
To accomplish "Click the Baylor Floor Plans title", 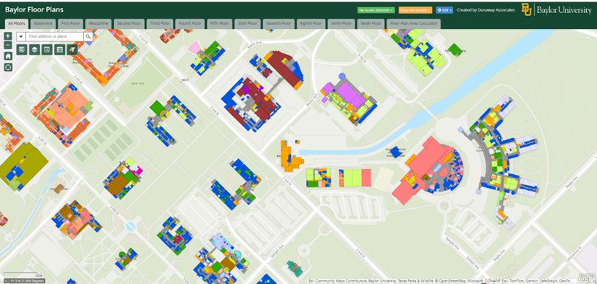I will (x=34, y=10).
